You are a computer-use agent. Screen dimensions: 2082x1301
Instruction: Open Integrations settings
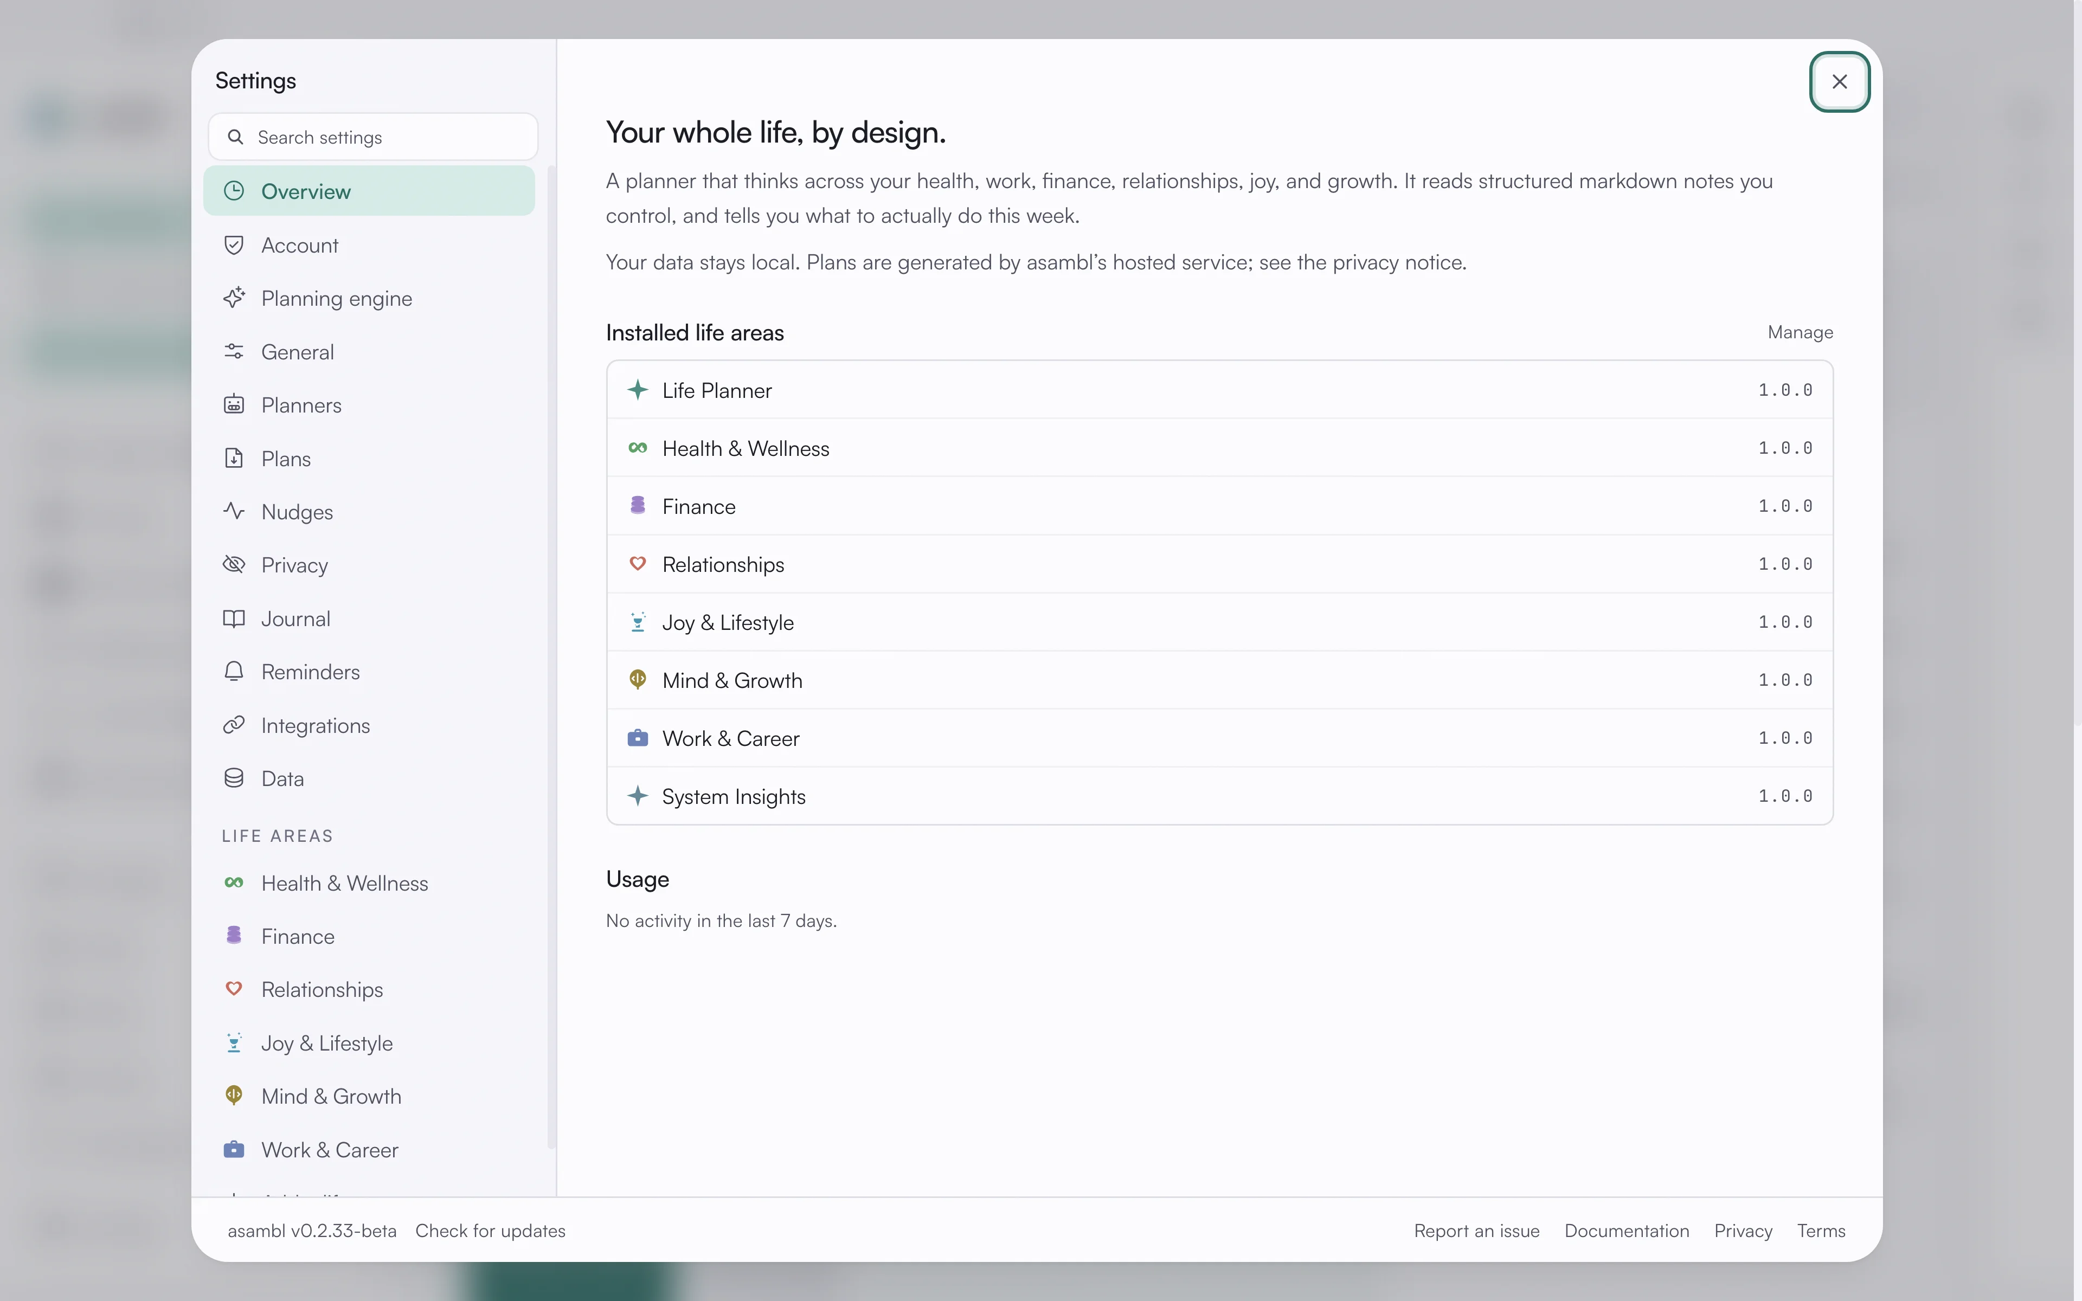[x=369, y=725]
